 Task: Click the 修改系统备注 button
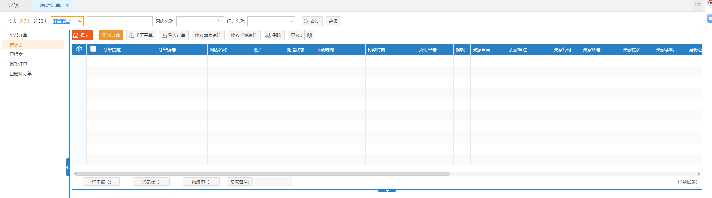point(244,35)
